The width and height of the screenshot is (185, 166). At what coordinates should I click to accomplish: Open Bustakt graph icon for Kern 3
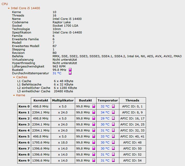94,124
